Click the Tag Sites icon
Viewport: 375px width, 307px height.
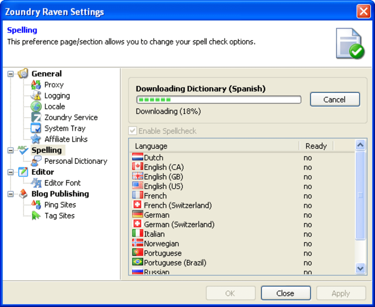[36, 216]
